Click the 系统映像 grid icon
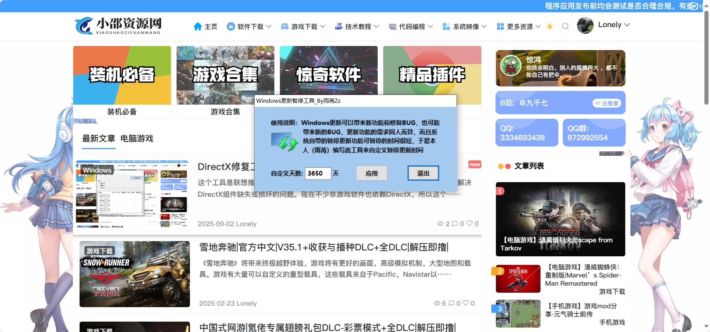Image resolution: width=710 pixels, height=332 pixels. [x=446, y=27]
